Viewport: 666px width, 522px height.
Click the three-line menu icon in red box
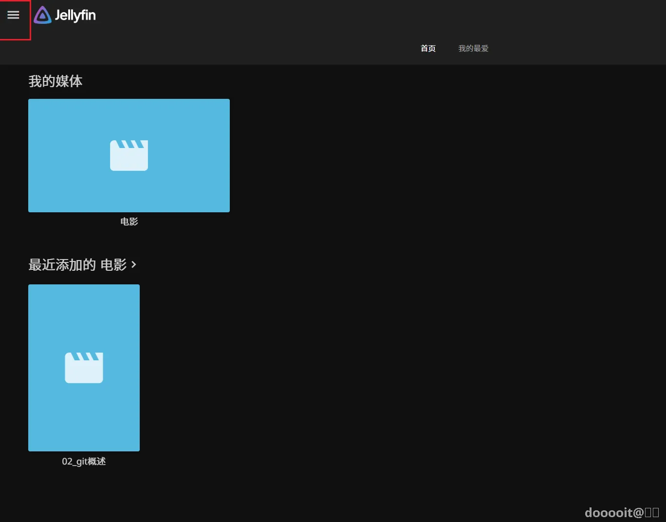pyautogui.click(x=14, y=15)
